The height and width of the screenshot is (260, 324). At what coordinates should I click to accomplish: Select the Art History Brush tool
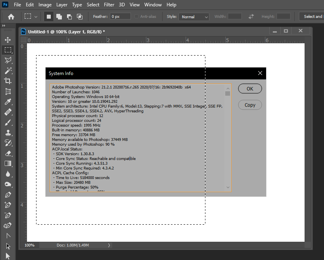[x=8, y=143]
